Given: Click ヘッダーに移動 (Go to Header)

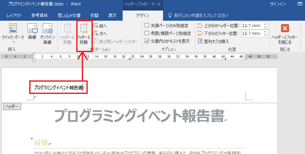Looking at the screenshot, I should 67,33.
